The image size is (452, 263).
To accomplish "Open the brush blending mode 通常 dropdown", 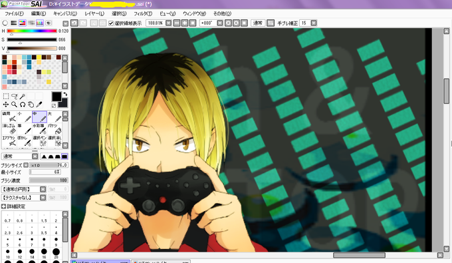I will pyautogui.click(x=35, y=156).
